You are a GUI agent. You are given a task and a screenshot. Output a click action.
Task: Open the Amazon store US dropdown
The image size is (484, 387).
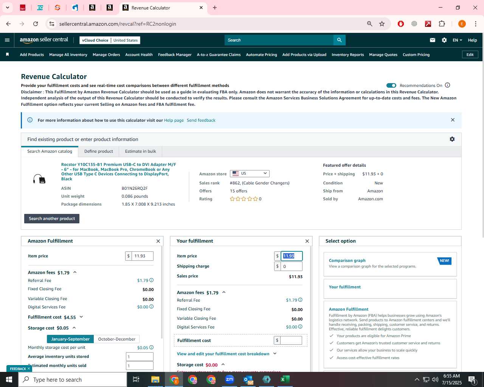tap(250, 173)
